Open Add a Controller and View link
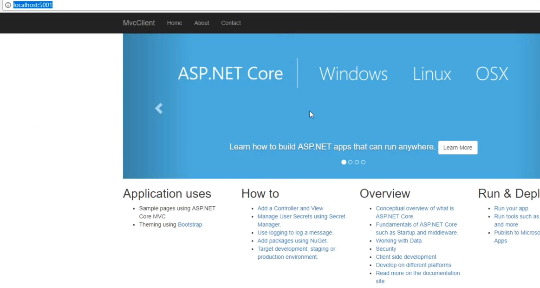This screenshot has width=540, height=288. [x=290, y=209]
